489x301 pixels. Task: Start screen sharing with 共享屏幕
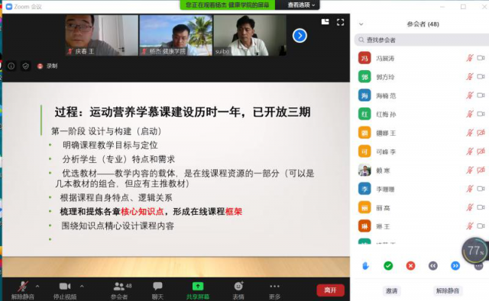tap(198, 290)
